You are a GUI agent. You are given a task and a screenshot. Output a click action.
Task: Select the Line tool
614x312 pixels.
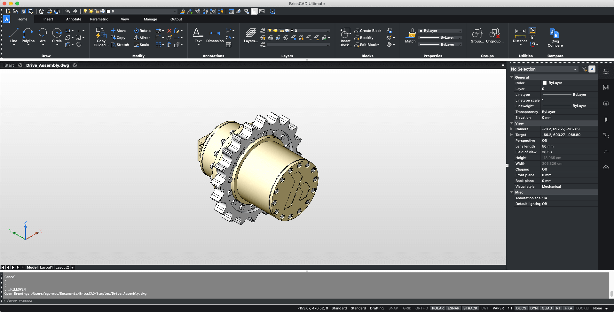pyautogui.click(x=13, y=35)
